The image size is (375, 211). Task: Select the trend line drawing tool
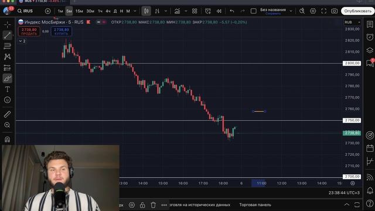8,35
